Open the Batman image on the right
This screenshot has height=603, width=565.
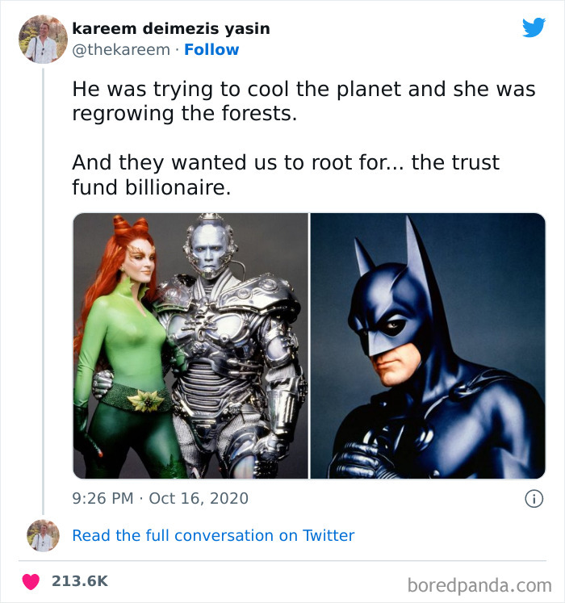(x=428, y=345)
